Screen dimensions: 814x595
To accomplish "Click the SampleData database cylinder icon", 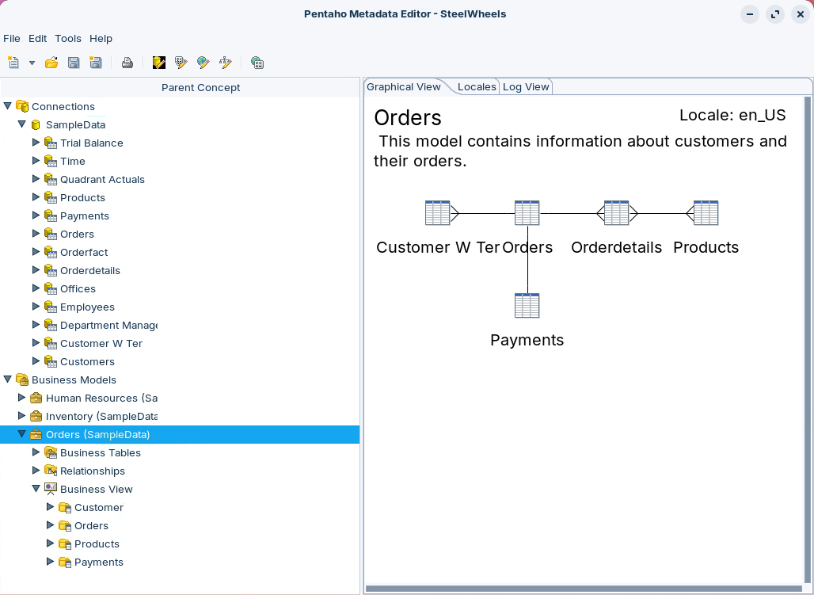I will click(x=36, y=124).
